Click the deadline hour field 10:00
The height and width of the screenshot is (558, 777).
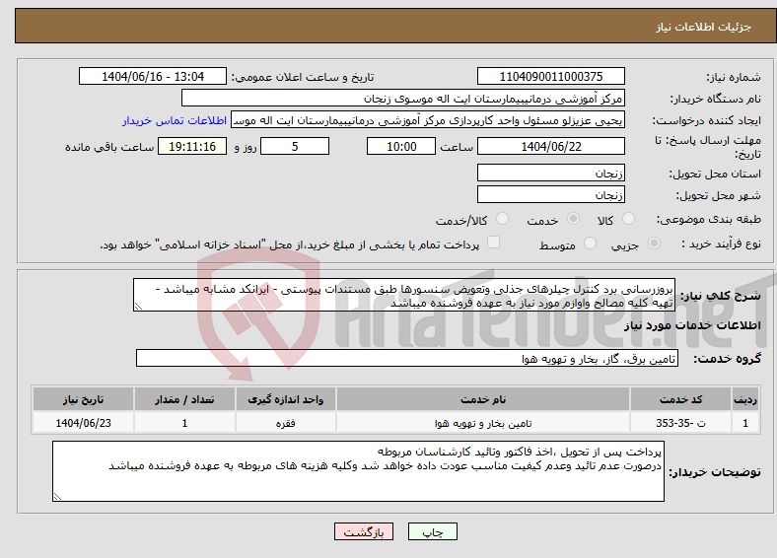click(401, 146)
